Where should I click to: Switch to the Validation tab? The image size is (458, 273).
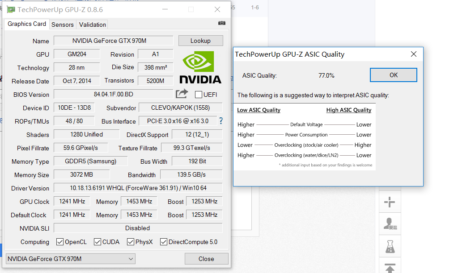point(92,25)
